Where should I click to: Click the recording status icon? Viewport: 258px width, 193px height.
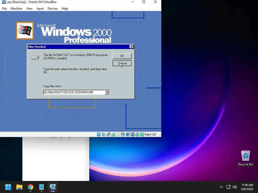pyautogui.click(x=127, y=134)
